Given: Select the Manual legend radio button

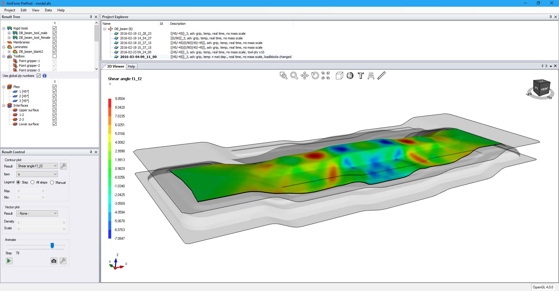Looking at the screenshot, I should click(52, 183).
